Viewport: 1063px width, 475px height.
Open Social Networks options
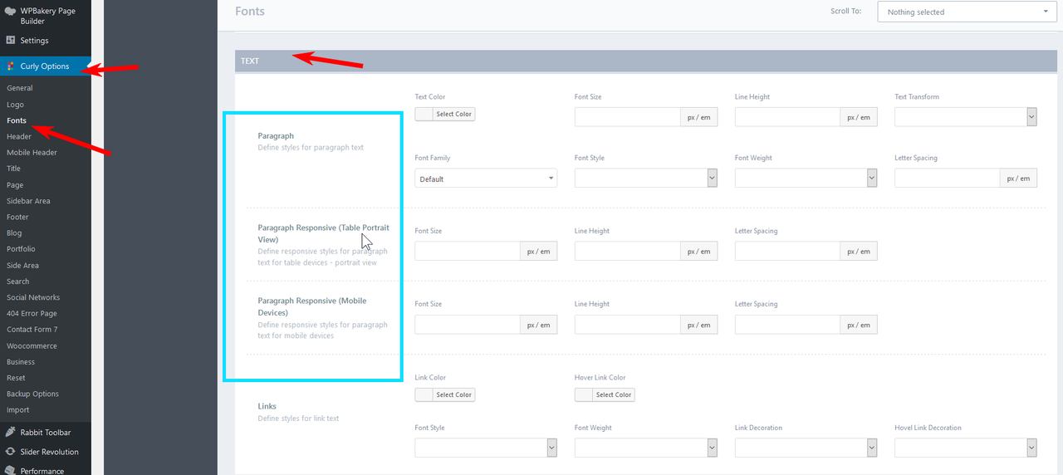[33, 297]
